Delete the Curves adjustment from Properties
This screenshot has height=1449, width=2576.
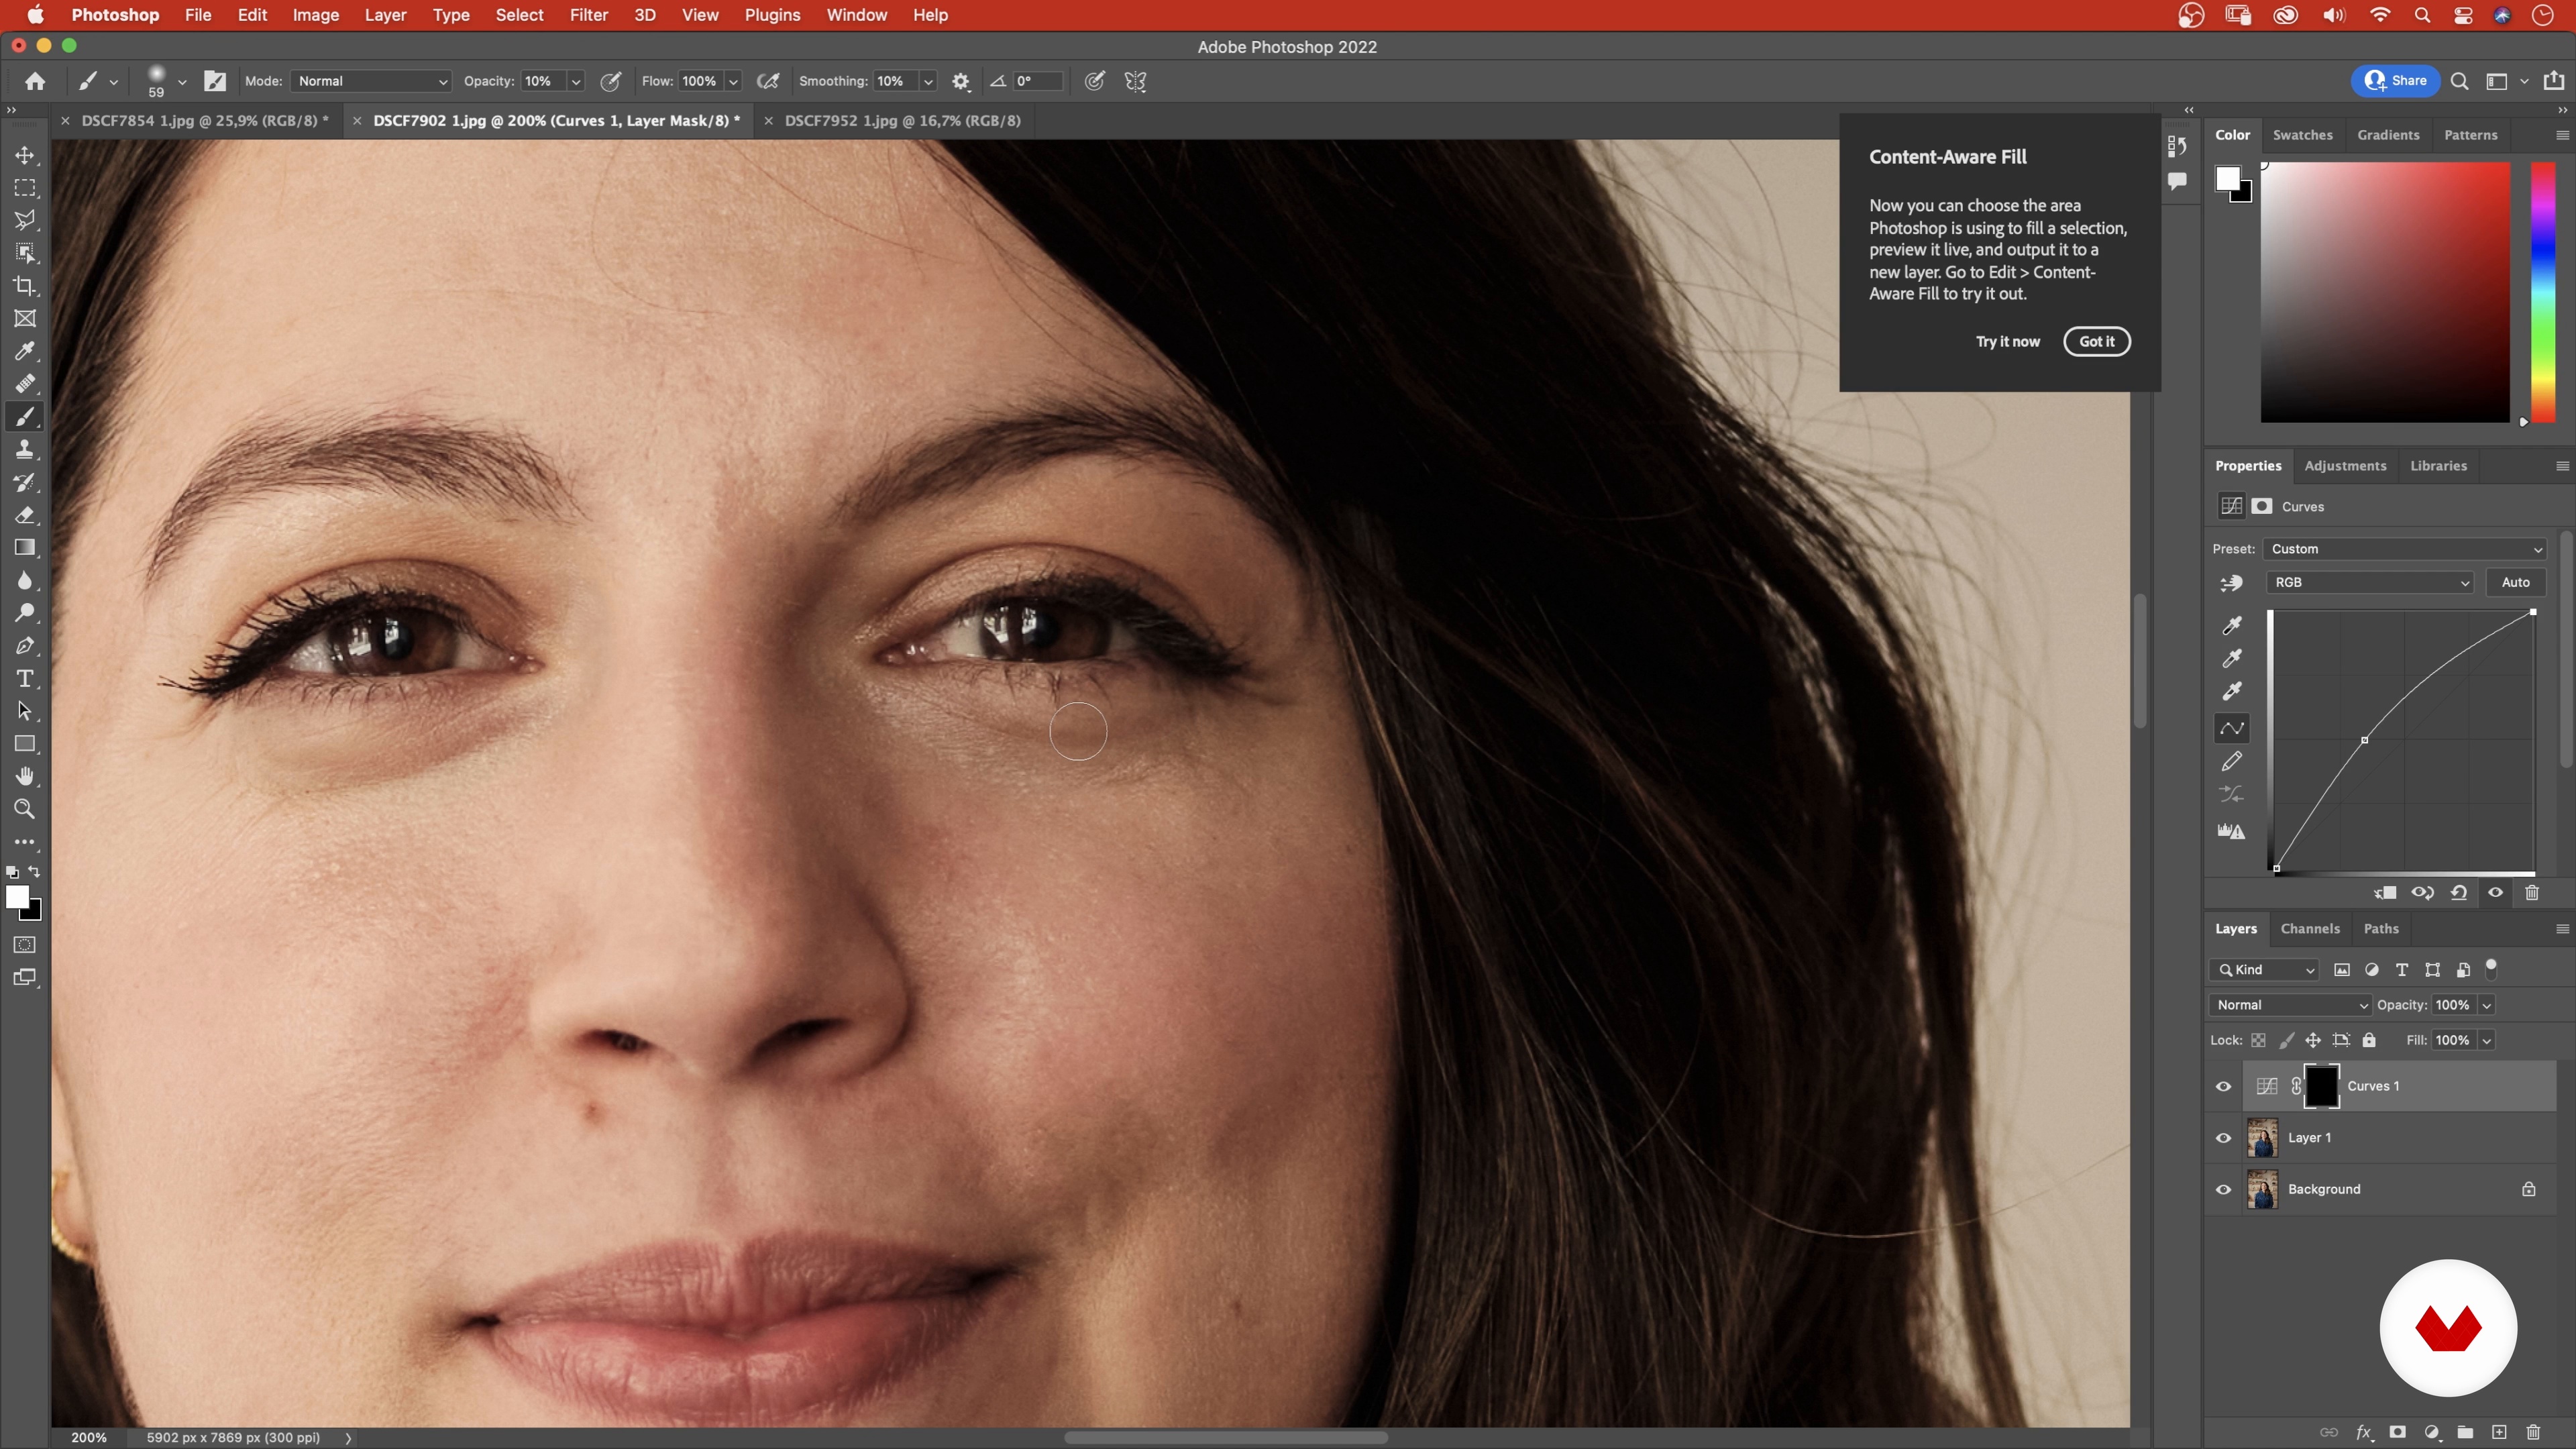2532,893
